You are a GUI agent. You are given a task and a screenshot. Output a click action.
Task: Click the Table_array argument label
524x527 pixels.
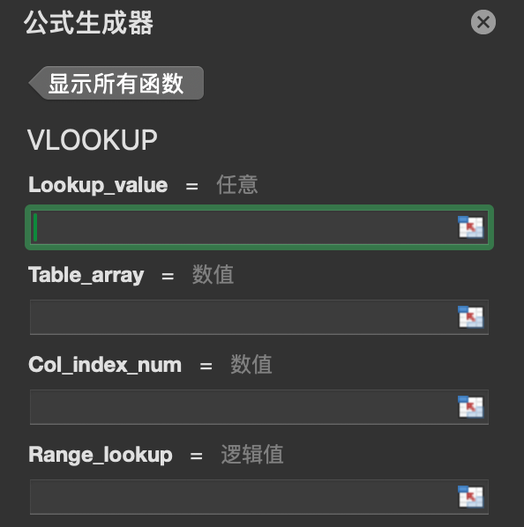coord(86,275)
